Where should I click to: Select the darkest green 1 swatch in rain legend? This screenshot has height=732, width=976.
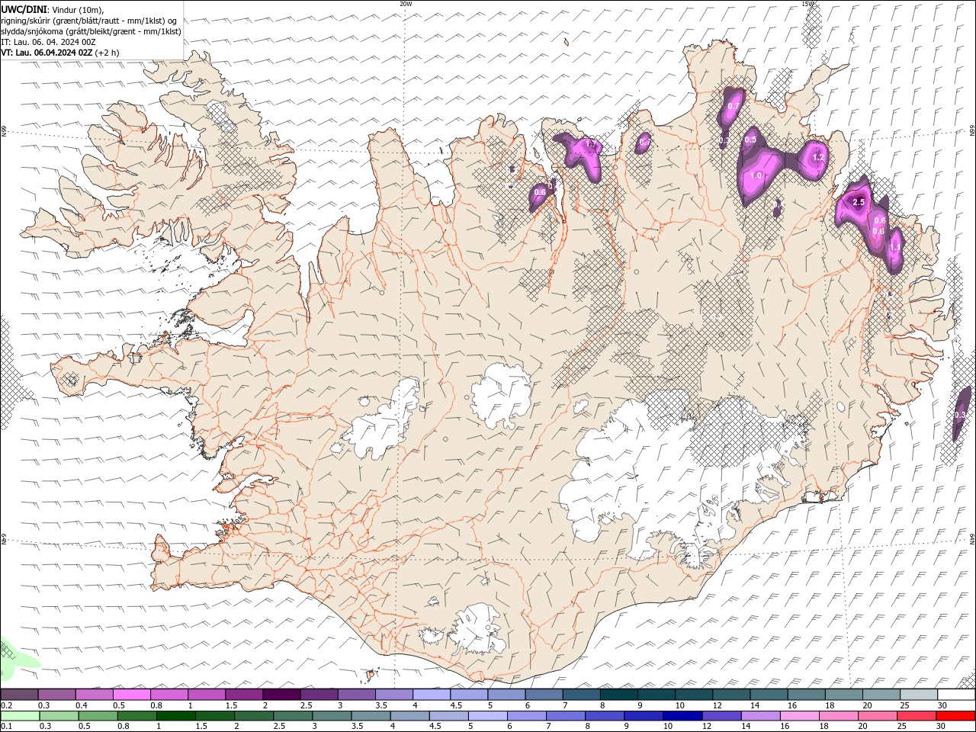(175, 716)
